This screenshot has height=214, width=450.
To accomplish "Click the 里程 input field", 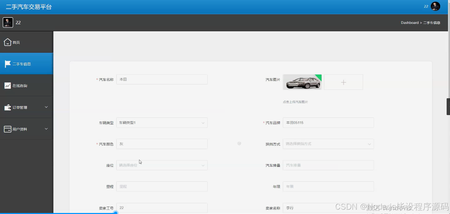I will (162, 186).
